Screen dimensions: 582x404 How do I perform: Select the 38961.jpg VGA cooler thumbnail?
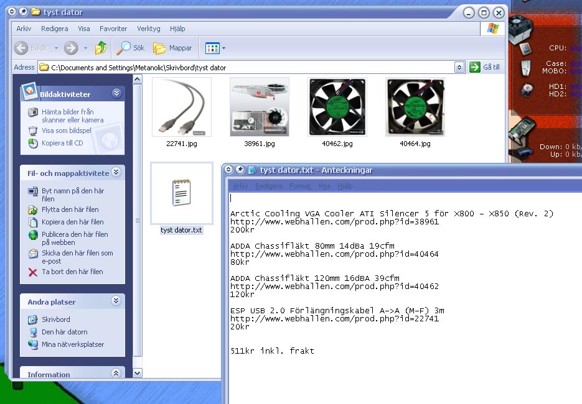(259, 107)
